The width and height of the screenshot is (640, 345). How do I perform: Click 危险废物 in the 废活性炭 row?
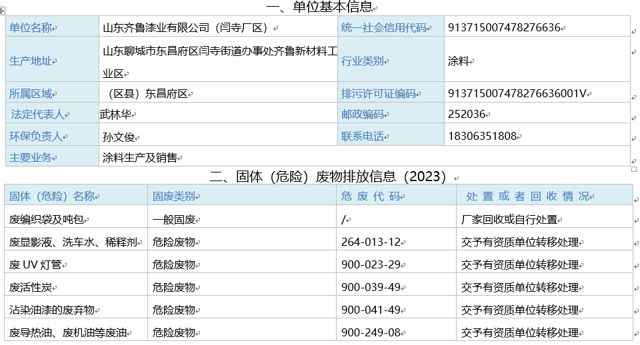coord(174,288)
